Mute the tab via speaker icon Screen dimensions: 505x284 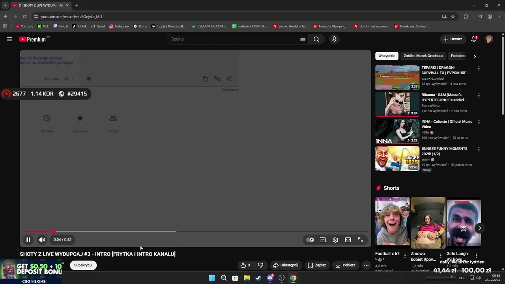[x=61, y=5]
